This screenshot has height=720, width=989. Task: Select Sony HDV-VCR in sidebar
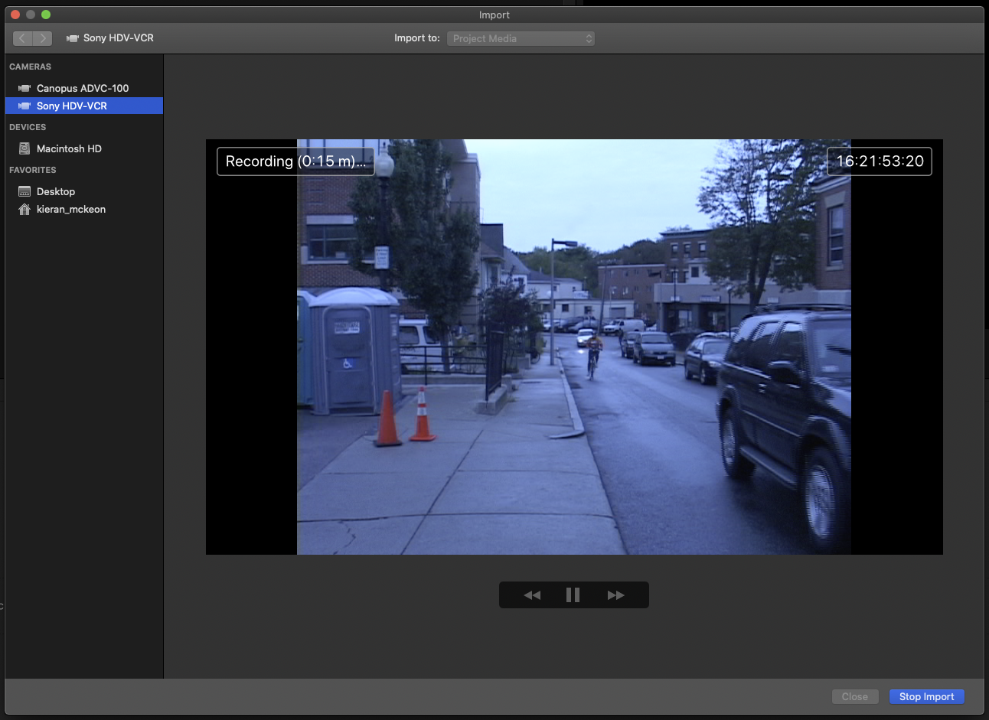[84, 106]
